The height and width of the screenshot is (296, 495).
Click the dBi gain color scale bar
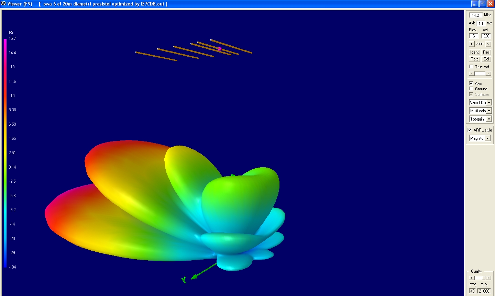5,153
